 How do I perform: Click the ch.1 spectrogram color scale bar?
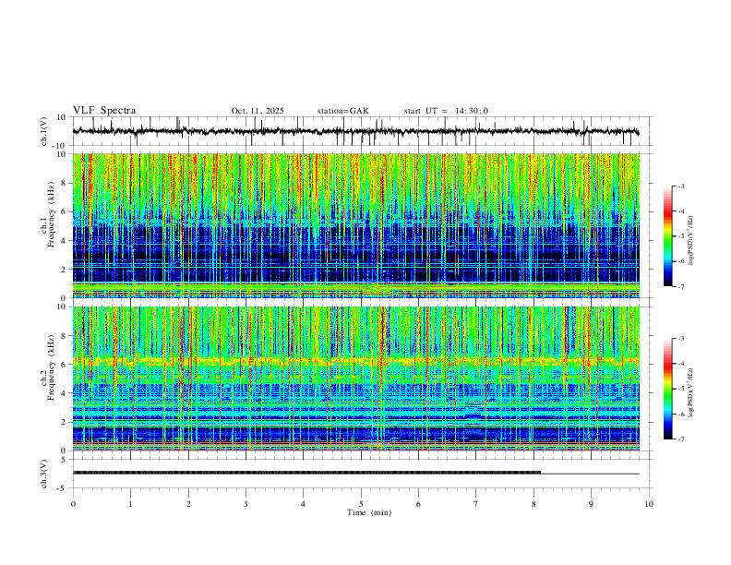click(x=668, y=236)
